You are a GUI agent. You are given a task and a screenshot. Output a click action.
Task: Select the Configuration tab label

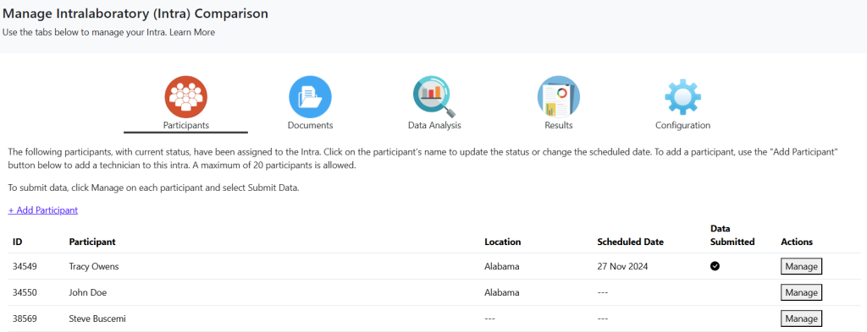[683, 125]
